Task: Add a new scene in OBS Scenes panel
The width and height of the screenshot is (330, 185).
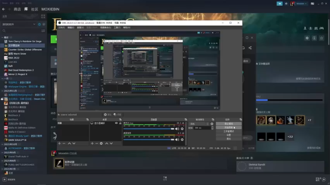Action: [x=59, y=143]
